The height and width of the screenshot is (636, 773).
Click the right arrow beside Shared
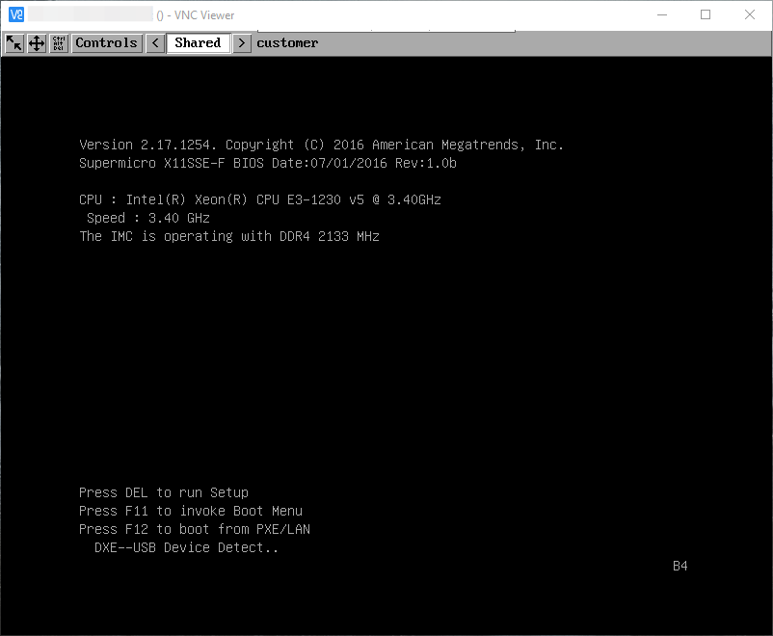[242, 43]
